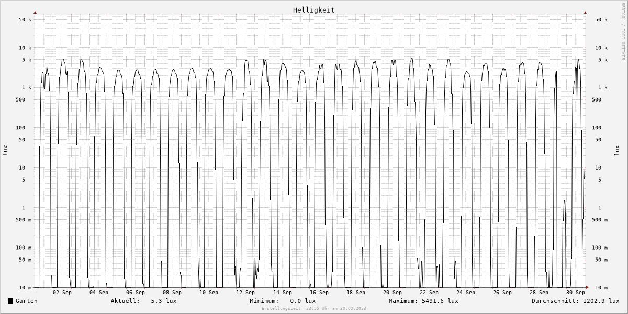Select the "10 m" label on right axis

(x=601, y=288)
